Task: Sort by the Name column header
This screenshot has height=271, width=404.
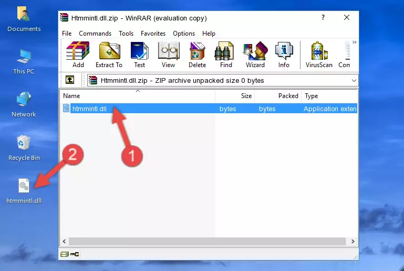Action: tap(138, 95)
